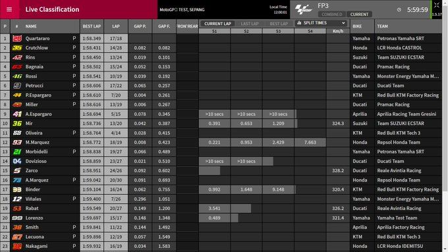This screenshot has width=448, height=252.
Task: Expand the Split Times chevron arrow
Action: [x=343, y=23]
